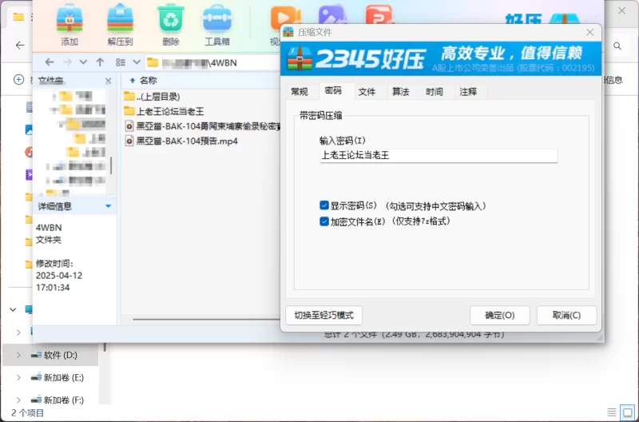Close the 压缩文件 dialog
Screen dimensions: 639x422
pos(589,32)
